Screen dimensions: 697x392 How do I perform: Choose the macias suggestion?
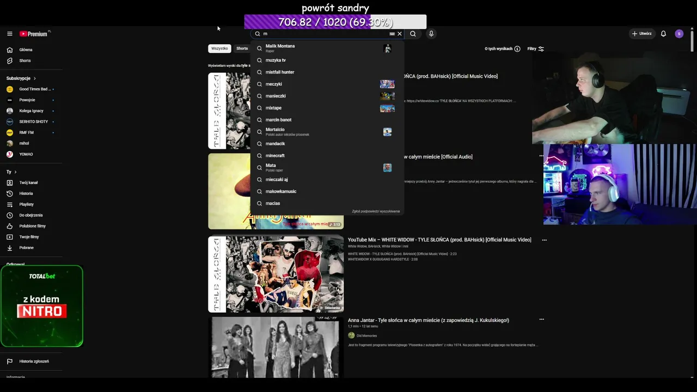coord(327,204)
